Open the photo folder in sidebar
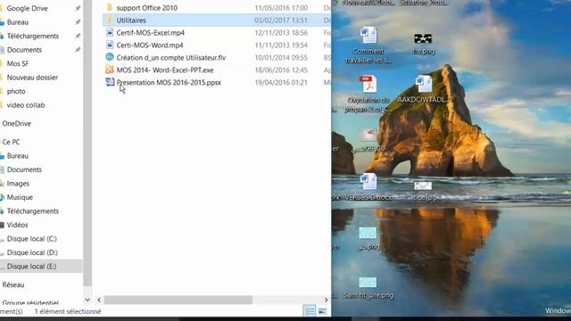Viewport: 571px width, 321px height. [16, 91]
